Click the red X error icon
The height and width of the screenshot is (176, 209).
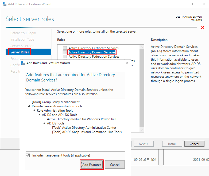coord(203,27)
